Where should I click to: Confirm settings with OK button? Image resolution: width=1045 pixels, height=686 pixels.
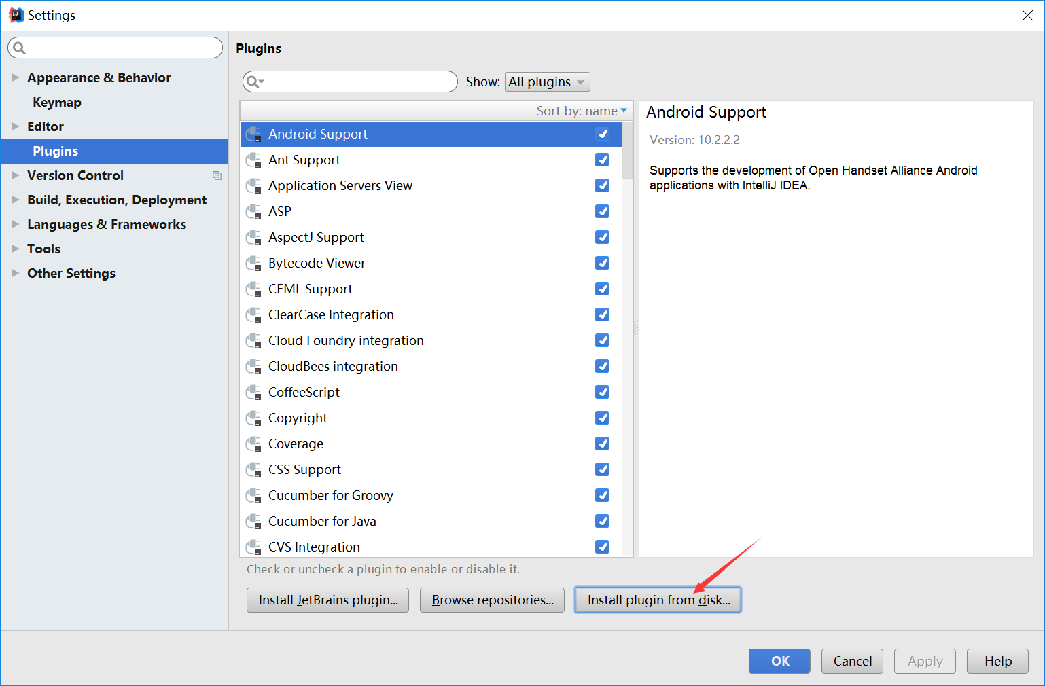pyautogui.click(x=779, y=661)
